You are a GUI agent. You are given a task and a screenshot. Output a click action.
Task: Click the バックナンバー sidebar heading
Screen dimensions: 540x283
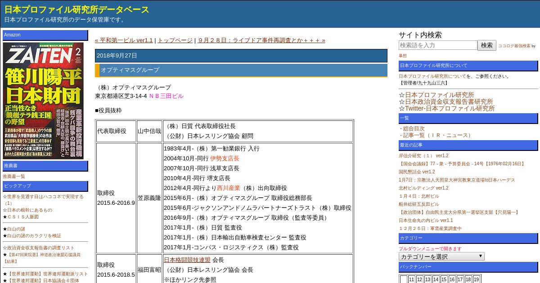point(468,267)
